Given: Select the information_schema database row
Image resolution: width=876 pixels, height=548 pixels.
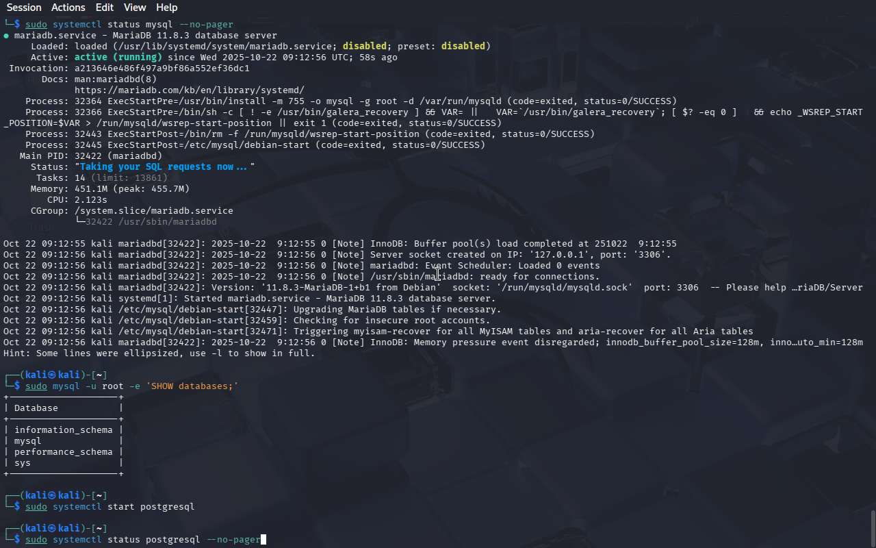Looking at the screenshot, I should coord(63,430).
